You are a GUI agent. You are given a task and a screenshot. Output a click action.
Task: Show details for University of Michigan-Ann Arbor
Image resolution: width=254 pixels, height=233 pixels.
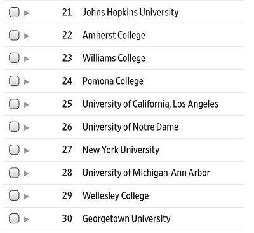[27, 174]
